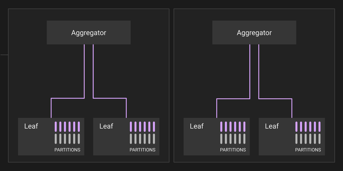The width and height of the screenshot is (343, 171).
Task: Click the purple partition bars in the leftmost Leaf
Action: (67, 127)
